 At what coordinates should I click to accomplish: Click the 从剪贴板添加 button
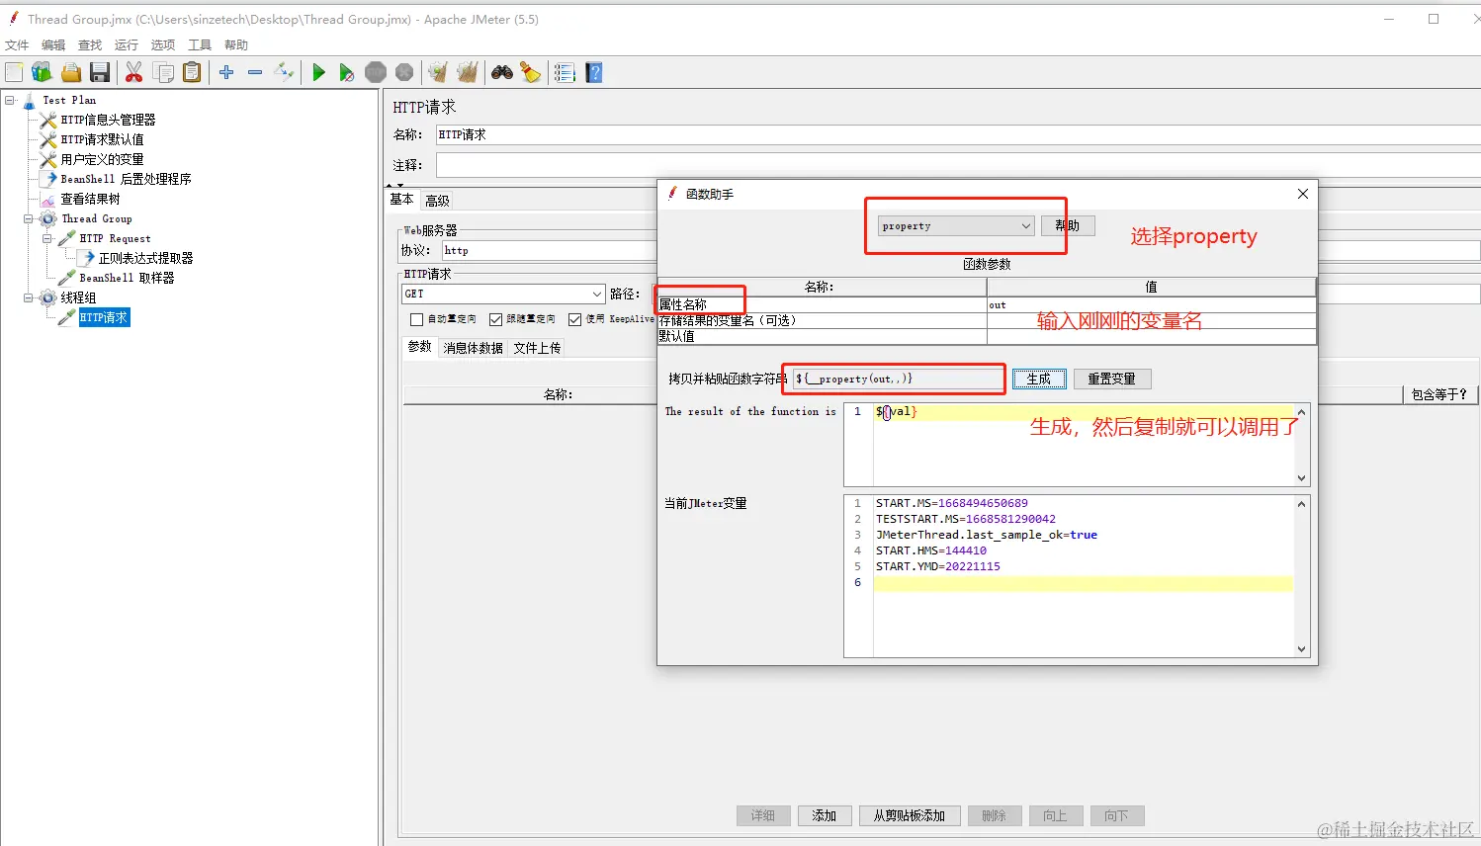tap(910, 815)
